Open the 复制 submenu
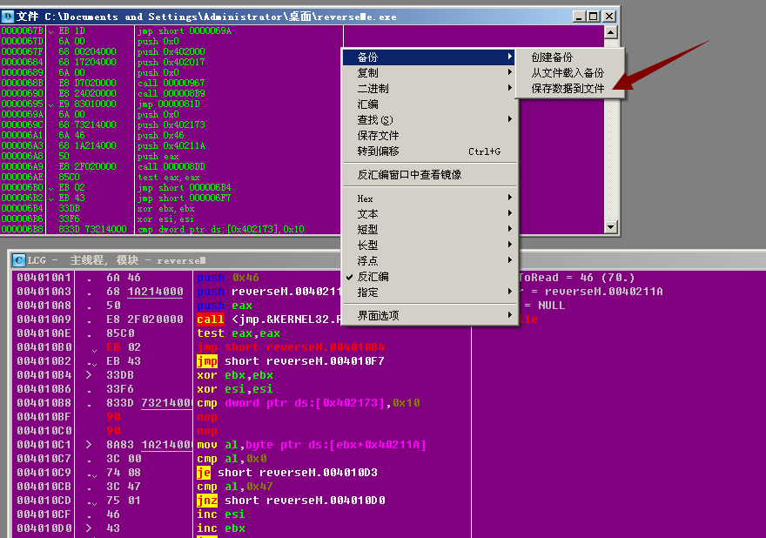This screenshot has height=538, width=766. coord(429,73)
